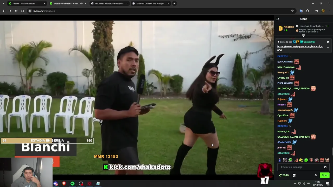Go back in browser history

pos(4,11)
